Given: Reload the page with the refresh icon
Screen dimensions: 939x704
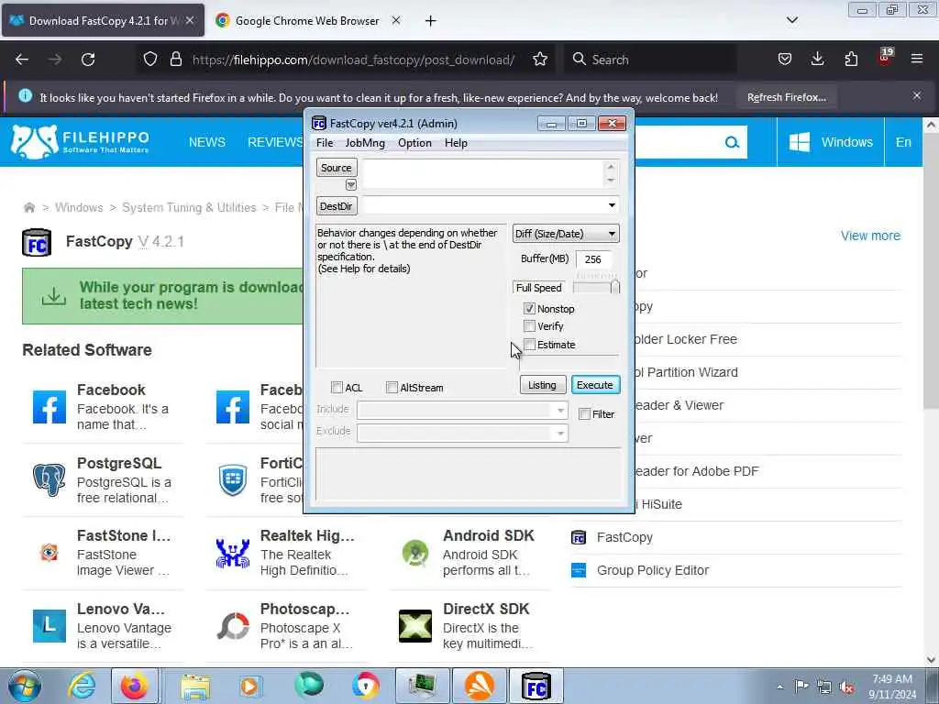Looking at the screenshot, I should click(x=88, y=60).
